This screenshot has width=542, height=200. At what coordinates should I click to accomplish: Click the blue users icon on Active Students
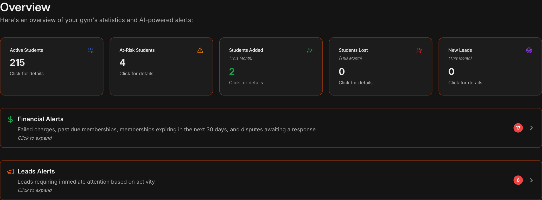[x=91, y=50]
